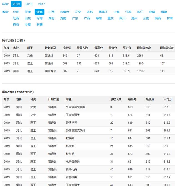Choose province 广西
Image resolution: width=175 pixels, height=187 pixels.
(87, 18)
